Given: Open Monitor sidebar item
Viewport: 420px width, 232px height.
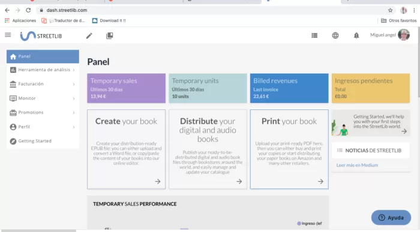Looking at the screenshot, I should click(43, 98).
